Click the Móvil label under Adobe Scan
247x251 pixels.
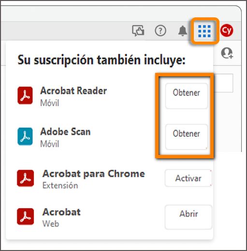(x=50, y=144)
